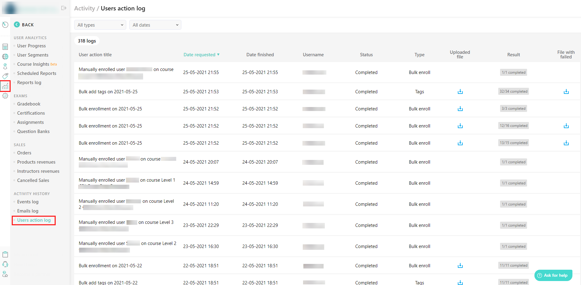Image resolution: width=581 pixels, height=285 pixels.
Task: Open the All types dropdown
Action: coord(100,25)
